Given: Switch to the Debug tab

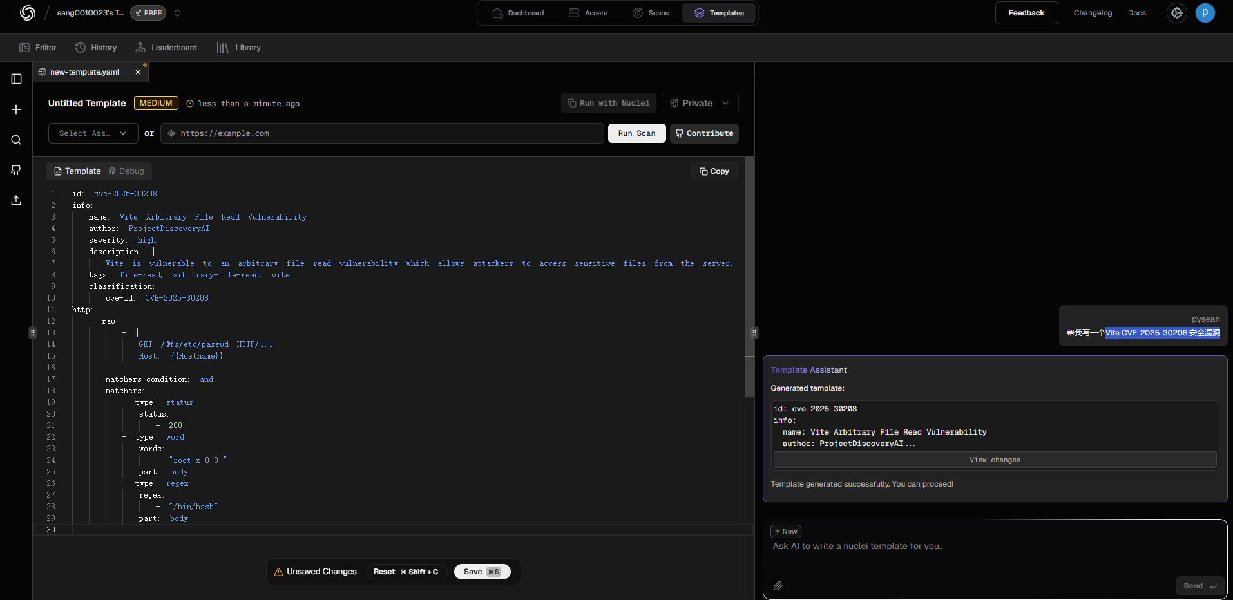Looking at the screenshot, I should pyautogui.click(x=126, y=171).
